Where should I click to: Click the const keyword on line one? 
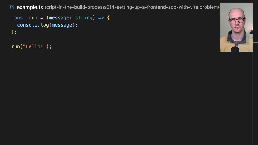tap(19, 18)
